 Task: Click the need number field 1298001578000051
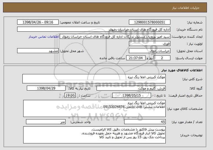tap(150, 22)
